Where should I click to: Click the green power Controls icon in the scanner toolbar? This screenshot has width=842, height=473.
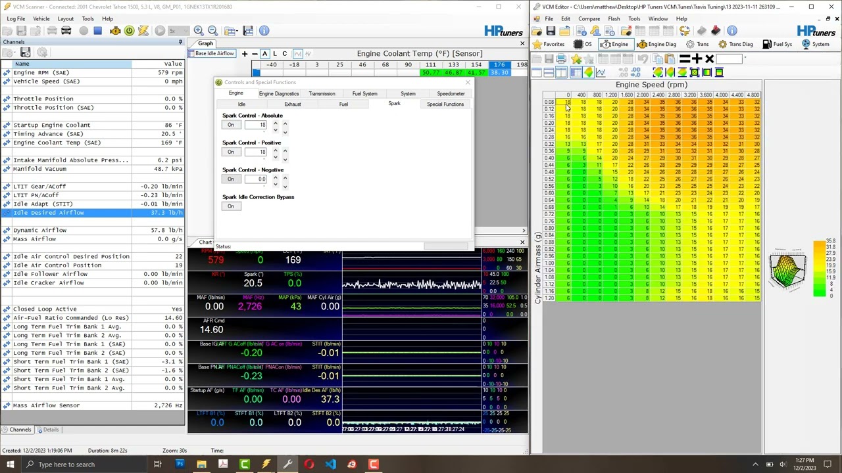click(129, 31)
